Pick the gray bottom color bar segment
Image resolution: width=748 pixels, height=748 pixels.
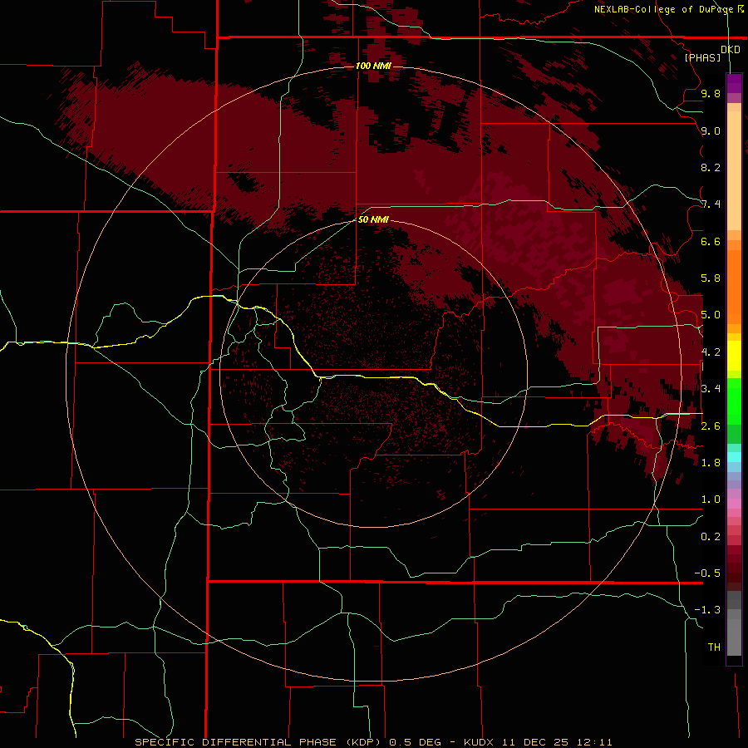(734, 637)
